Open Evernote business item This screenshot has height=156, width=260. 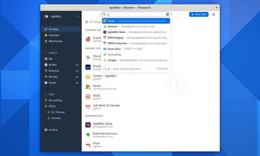108,135
